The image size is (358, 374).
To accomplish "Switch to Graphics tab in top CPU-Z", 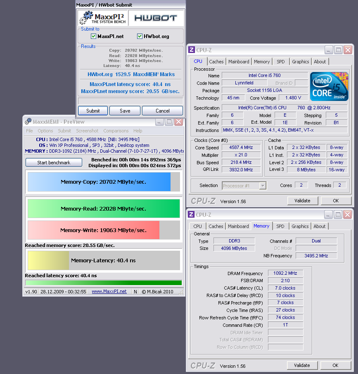I will coord(300,62).
